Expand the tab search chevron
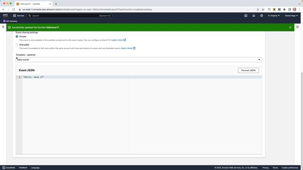The height and width of the screenshot is (170, 303). 300,4
